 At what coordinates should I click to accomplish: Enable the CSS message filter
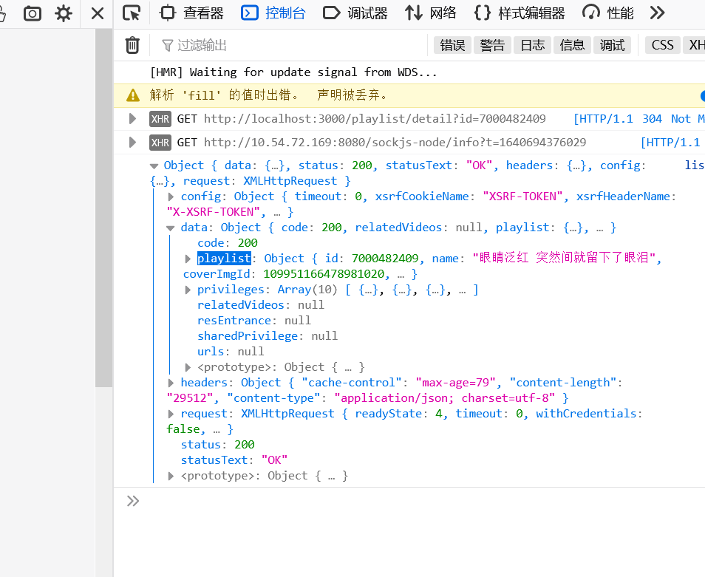pos(662,44)
